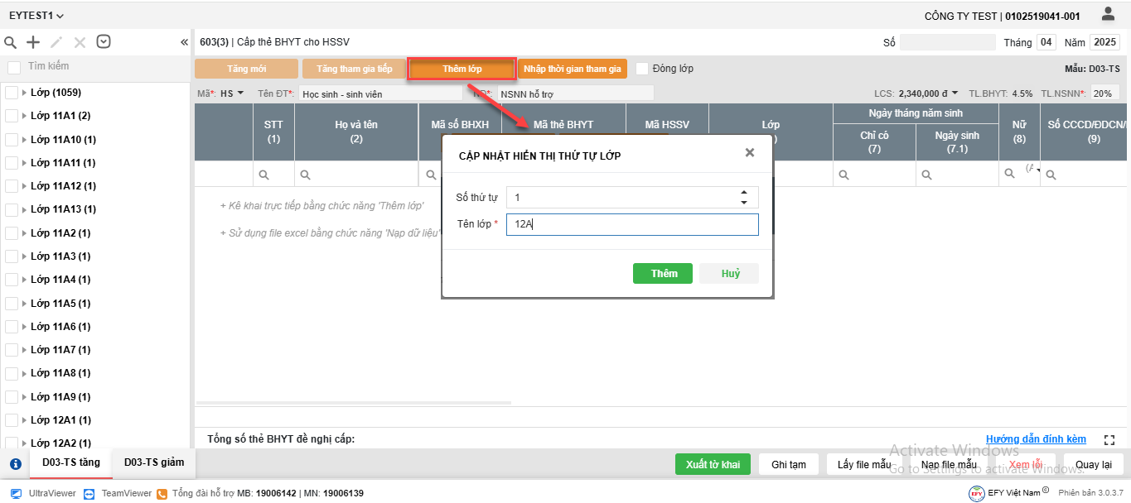1131x503 pixels.
Task: Click the plus icon to add class
Action: tap(33, 42)
